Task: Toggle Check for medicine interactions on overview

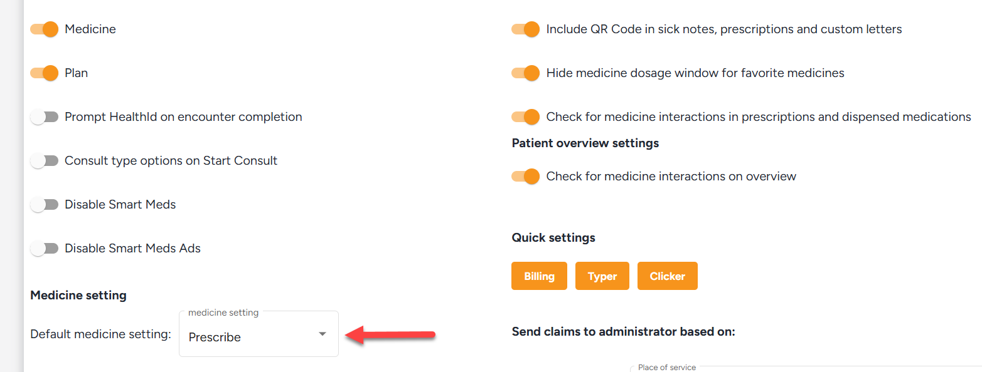Action: click(525, 177)
